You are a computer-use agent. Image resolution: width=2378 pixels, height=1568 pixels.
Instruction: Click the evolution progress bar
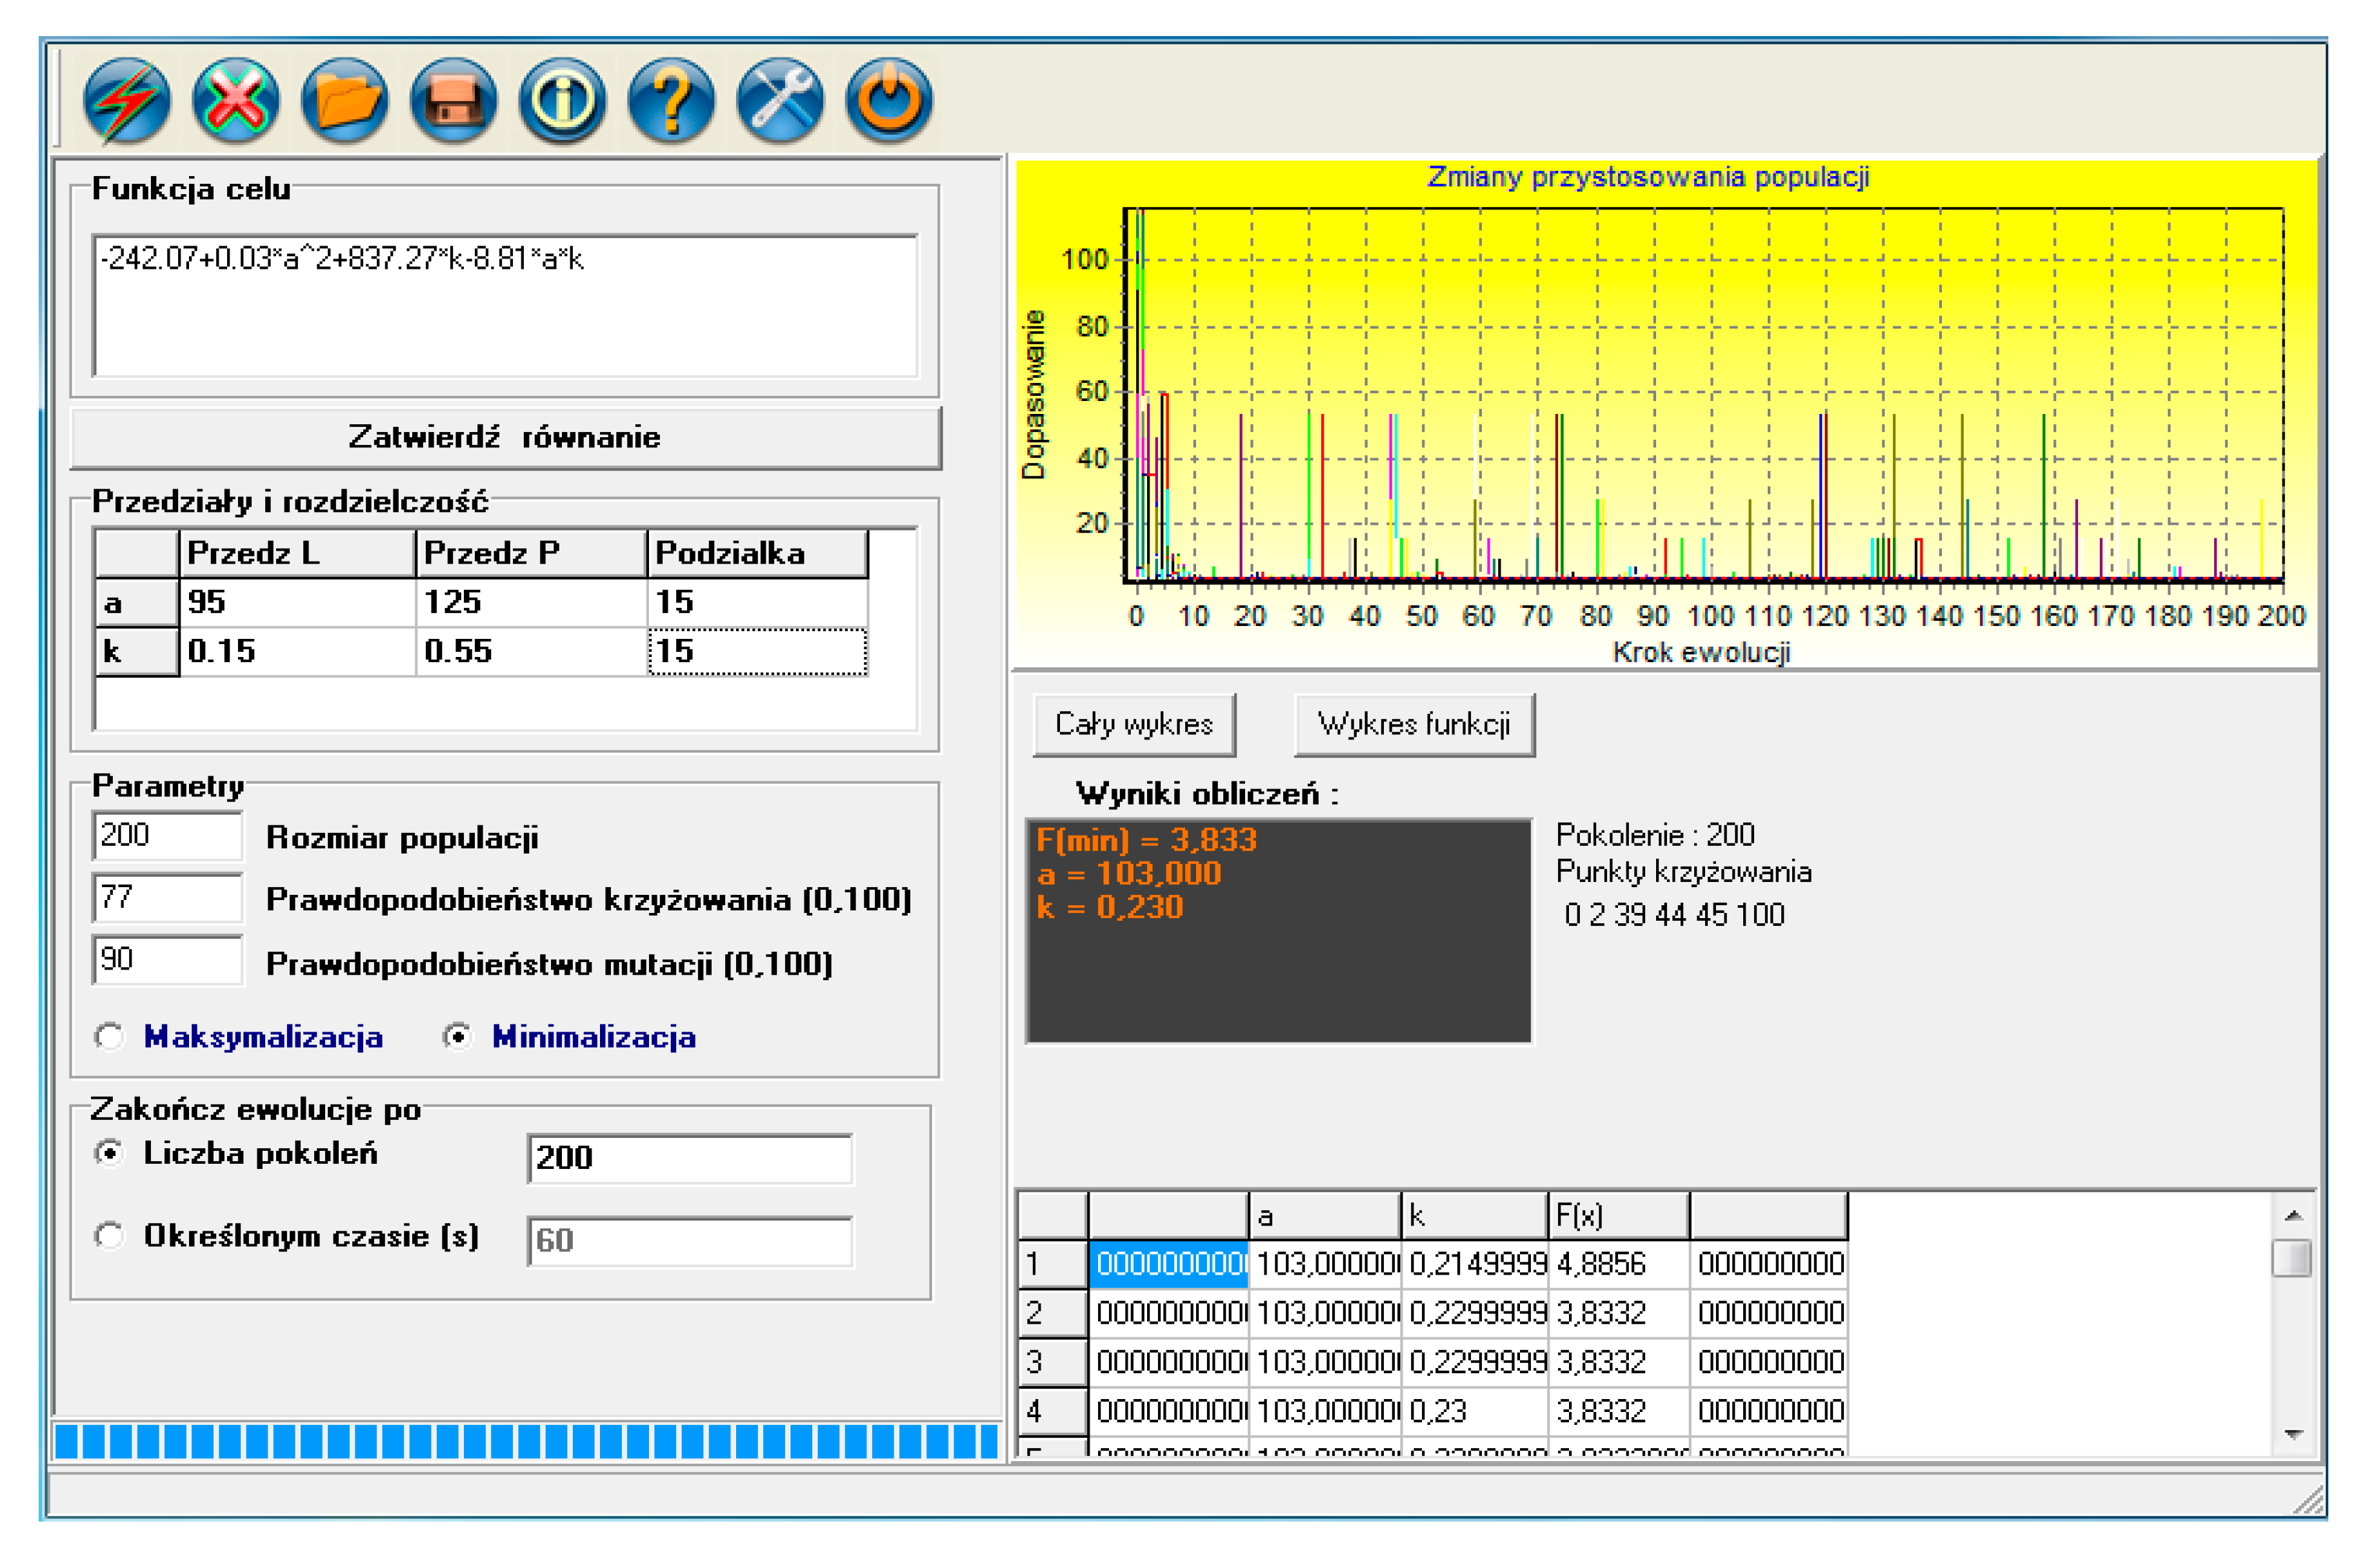click(527, 1442)
